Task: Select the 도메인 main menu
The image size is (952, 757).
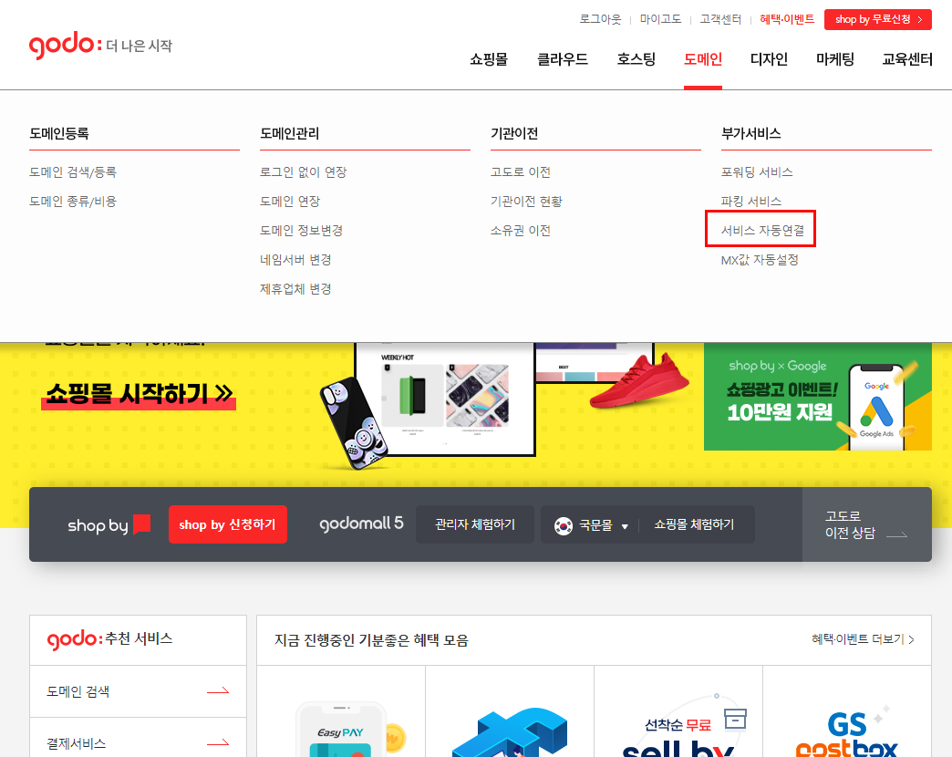Action: click(702, 59)
